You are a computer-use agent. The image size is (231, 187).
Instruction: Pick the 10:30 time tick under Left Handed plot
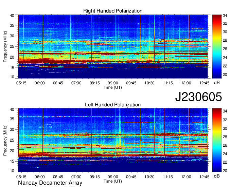point(149,177)
